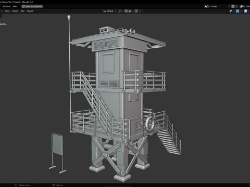Click the pin scene icon
Screen dimensions: 250x187
pyautogui.click(x=229, y=6)
